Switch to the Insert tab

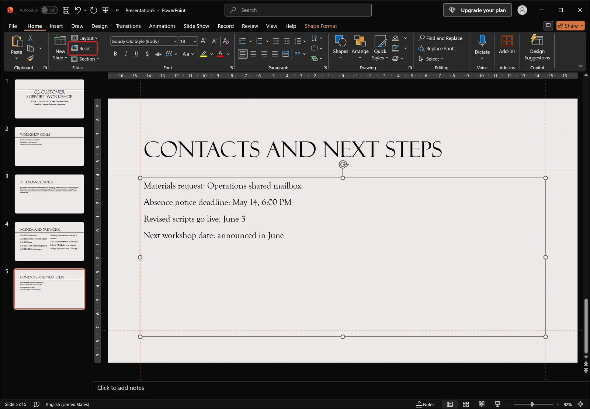[56, 26]
